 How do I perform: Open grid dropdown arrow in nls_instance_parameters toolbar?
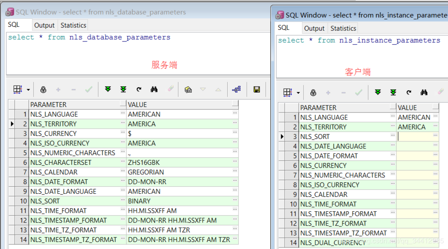(x=298, y=93)
